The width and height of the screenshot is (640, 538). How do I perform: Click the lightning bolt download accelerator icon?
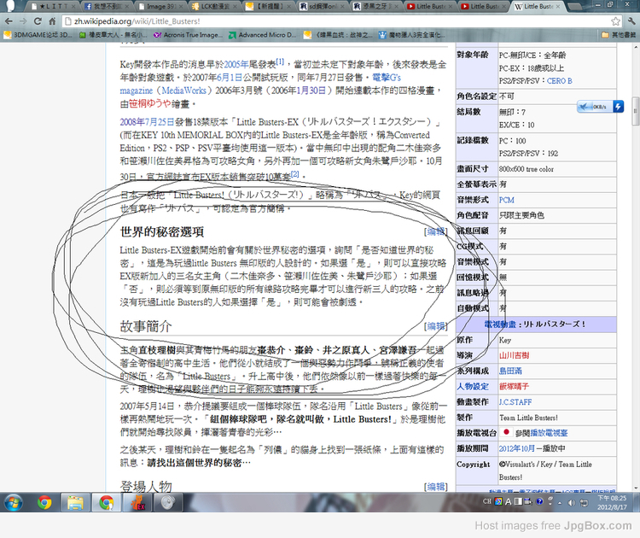coord(618,106)
